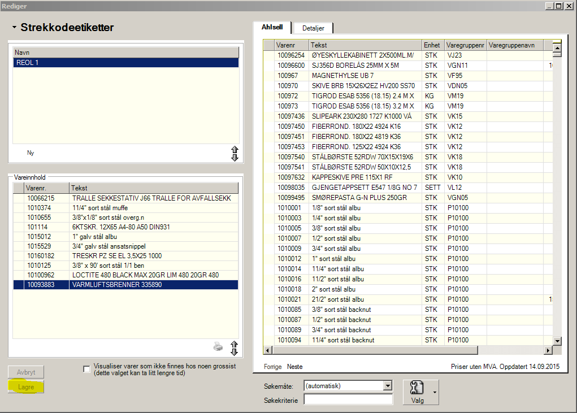Select the Ahlsell tab
The image size is (577, 413).
click(272, 27)
